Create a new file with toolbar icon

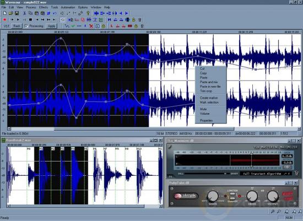coord(5,13)
